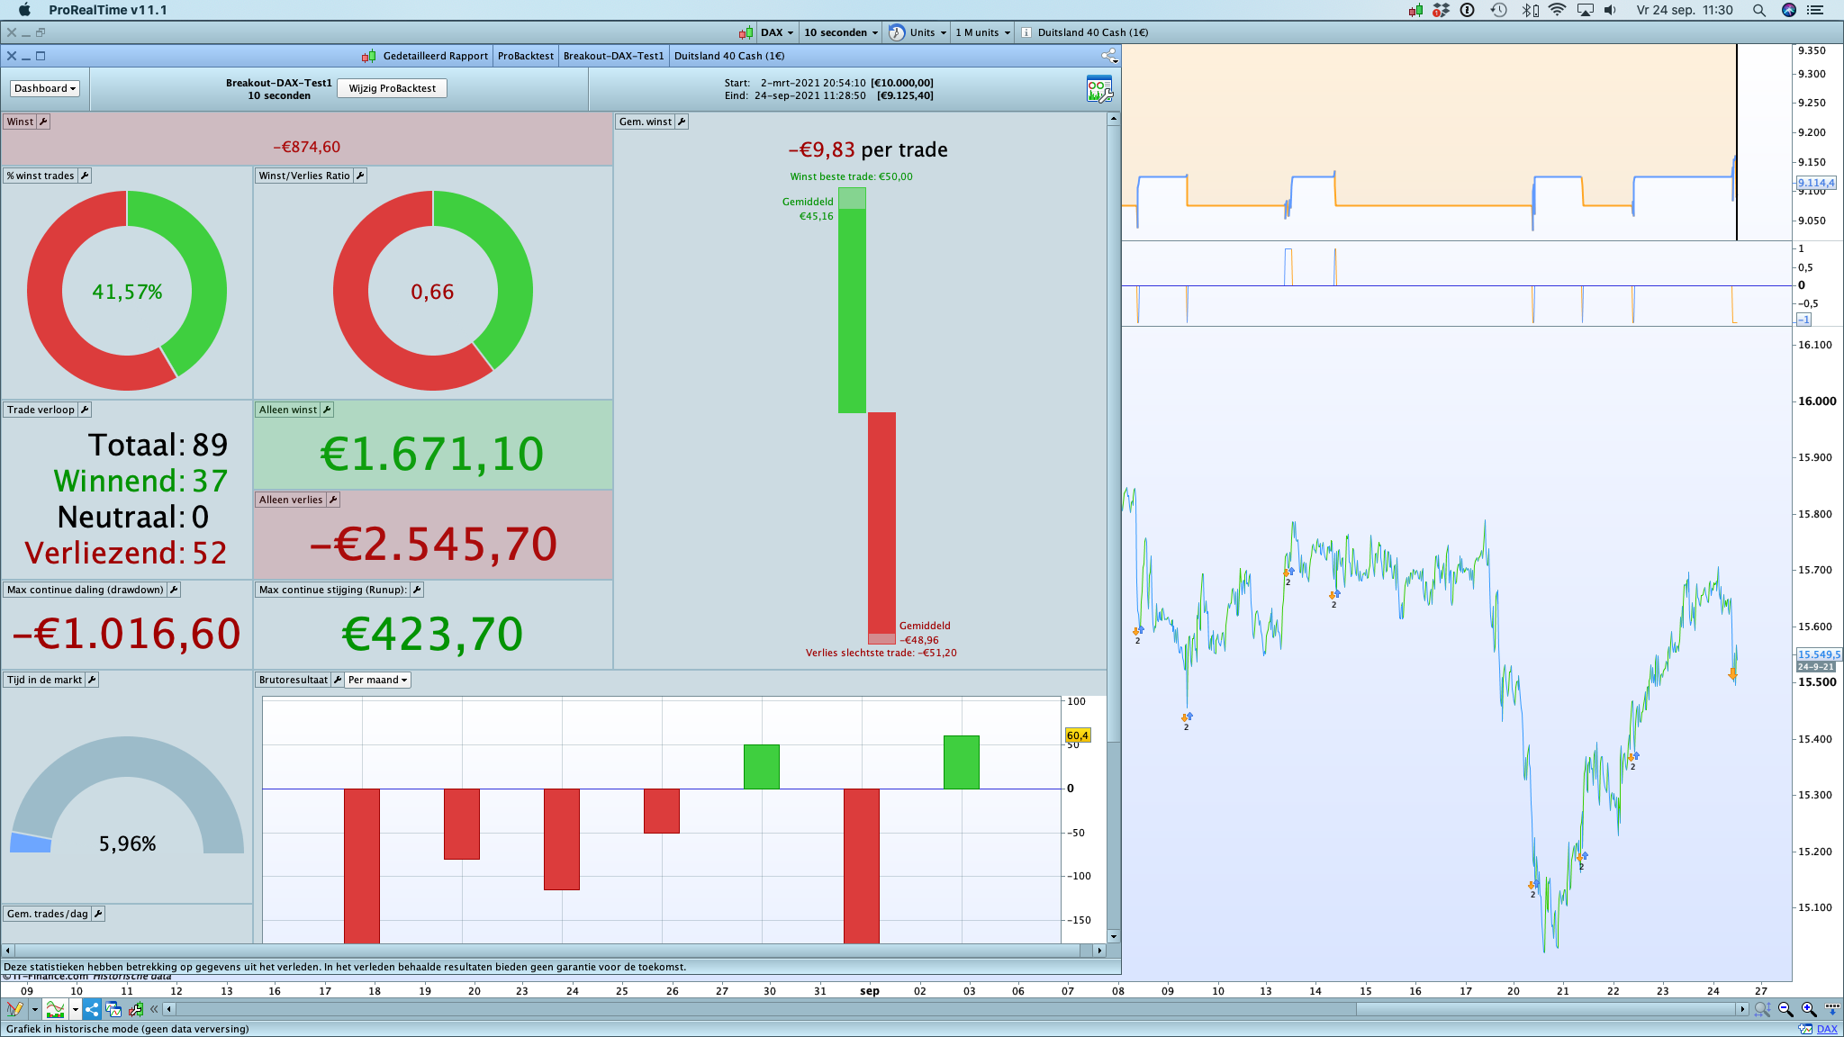Image resolution: width=1844 pixels, height=1037 pixels.
Task: Open the indicators chart icon
Action: click(55, 1010)
